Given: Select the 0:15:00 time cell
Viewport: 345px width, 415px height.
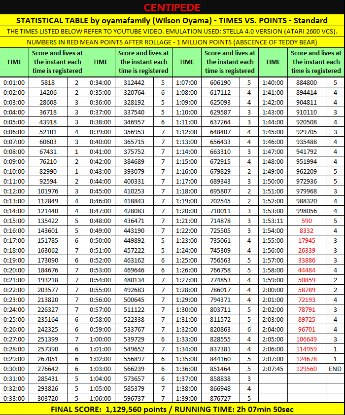Looking at the screenshot, I should (x=14, y=221).
